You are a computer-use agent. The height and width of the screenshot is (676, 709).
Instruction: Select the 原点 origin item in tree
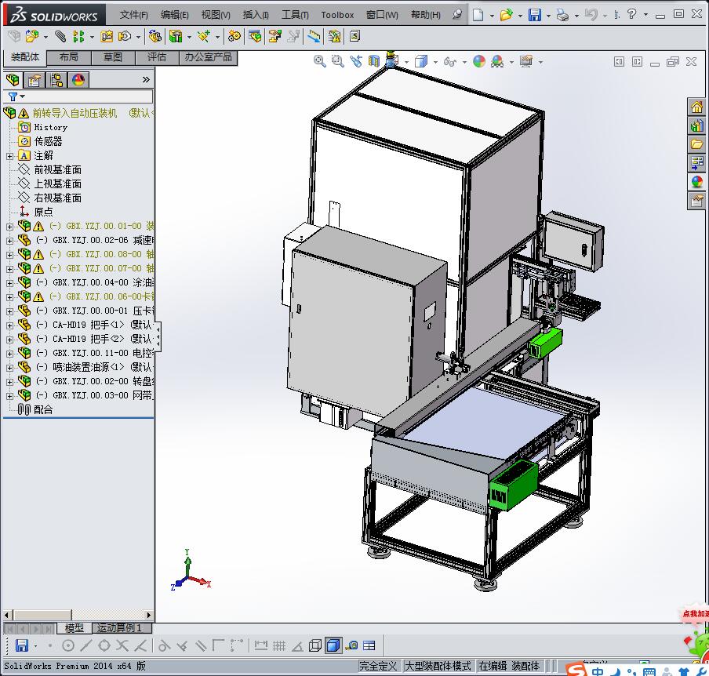click(x=43, y=212)
